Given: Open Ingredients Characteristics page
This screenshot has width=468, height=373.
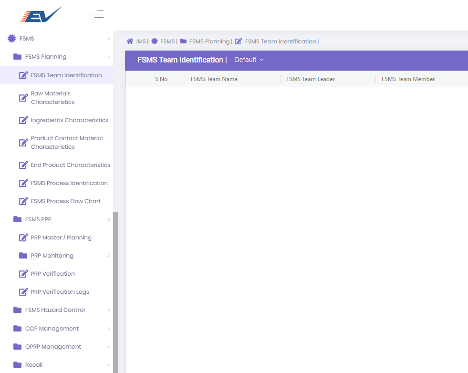Looking at the screenshot, I should (69, 120).
